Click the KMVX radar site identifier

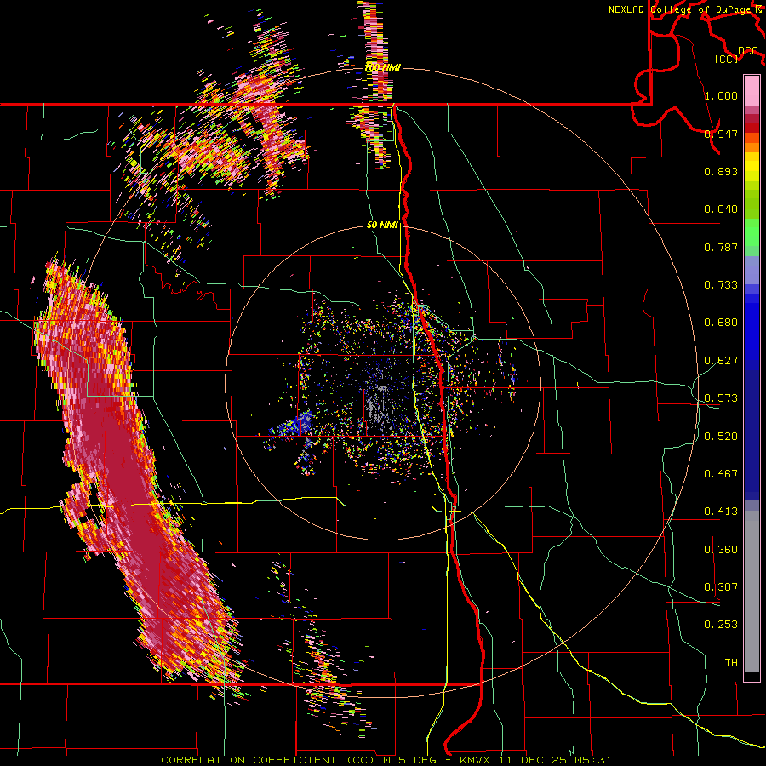477,760
